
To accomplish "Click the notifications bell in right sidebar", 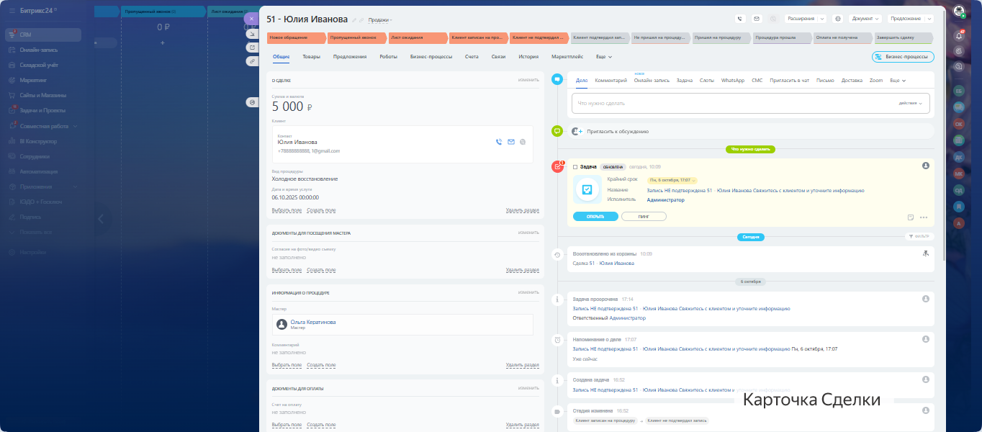I will point(958,35).
